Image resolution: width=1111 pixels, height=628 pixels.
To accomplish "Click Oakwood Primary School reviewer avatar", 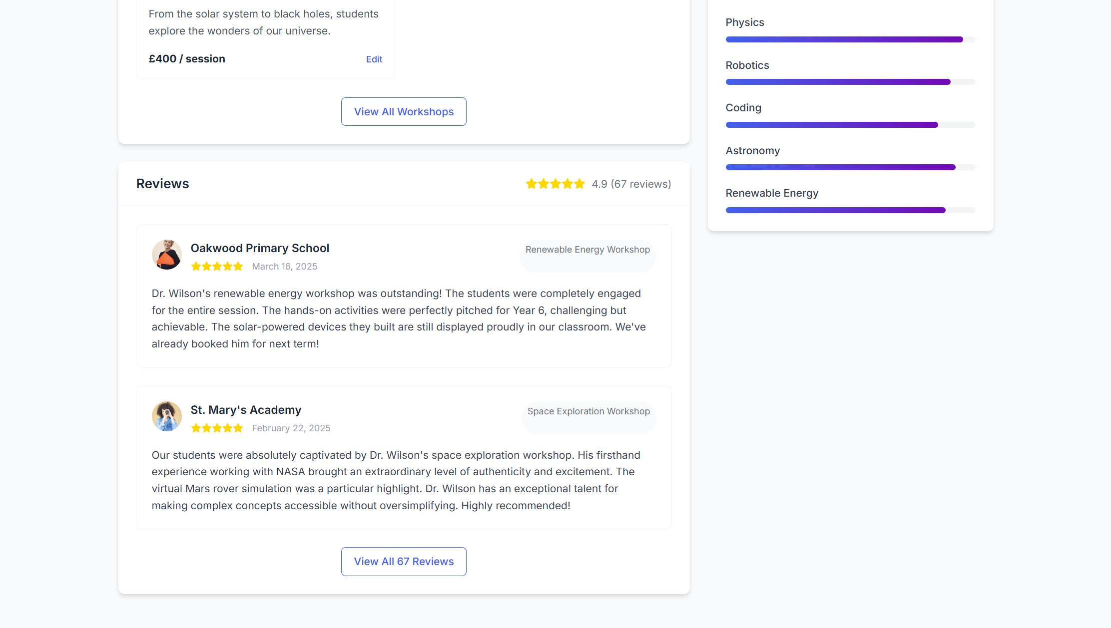I will [x=167, y=255].
